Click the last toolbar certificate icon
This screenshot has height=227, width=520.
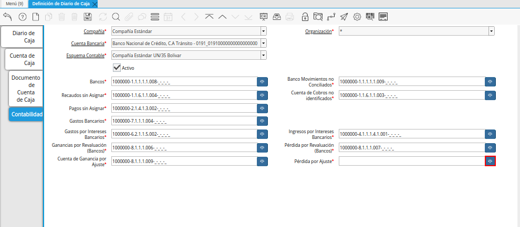(x=383, y=17)
